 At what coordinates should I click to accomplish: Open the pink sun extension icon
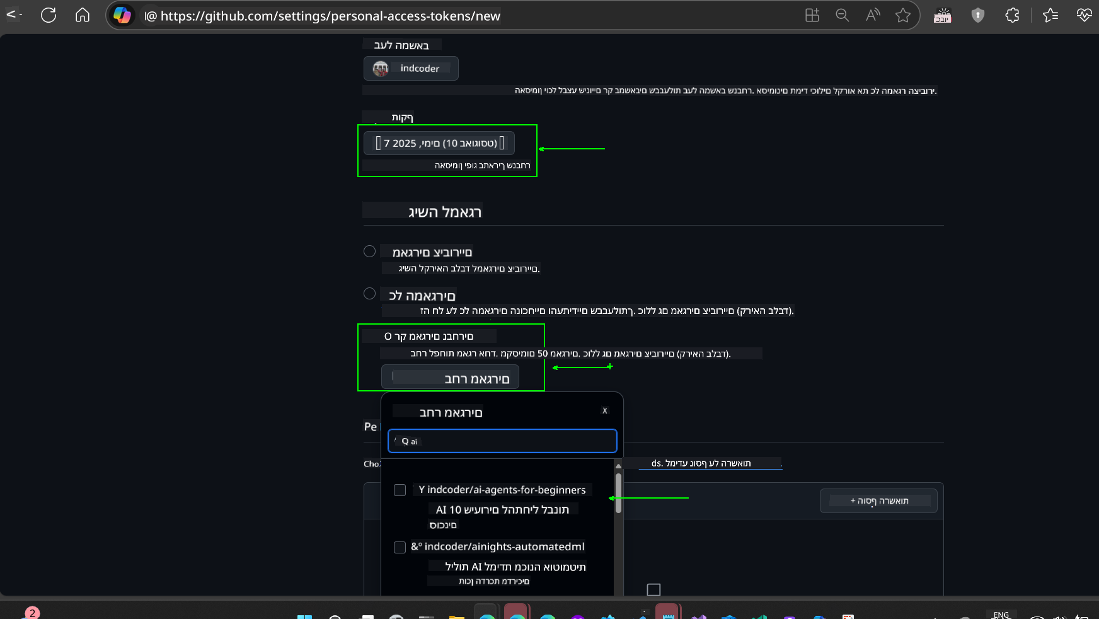(x=943, y=15)
